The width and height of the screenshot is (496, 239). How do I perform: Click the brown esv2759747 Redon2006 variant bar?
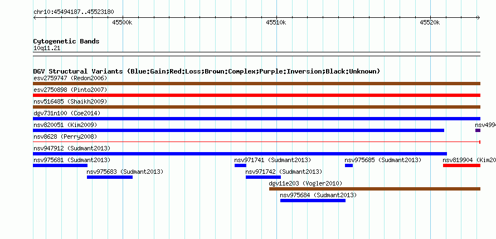256,84
